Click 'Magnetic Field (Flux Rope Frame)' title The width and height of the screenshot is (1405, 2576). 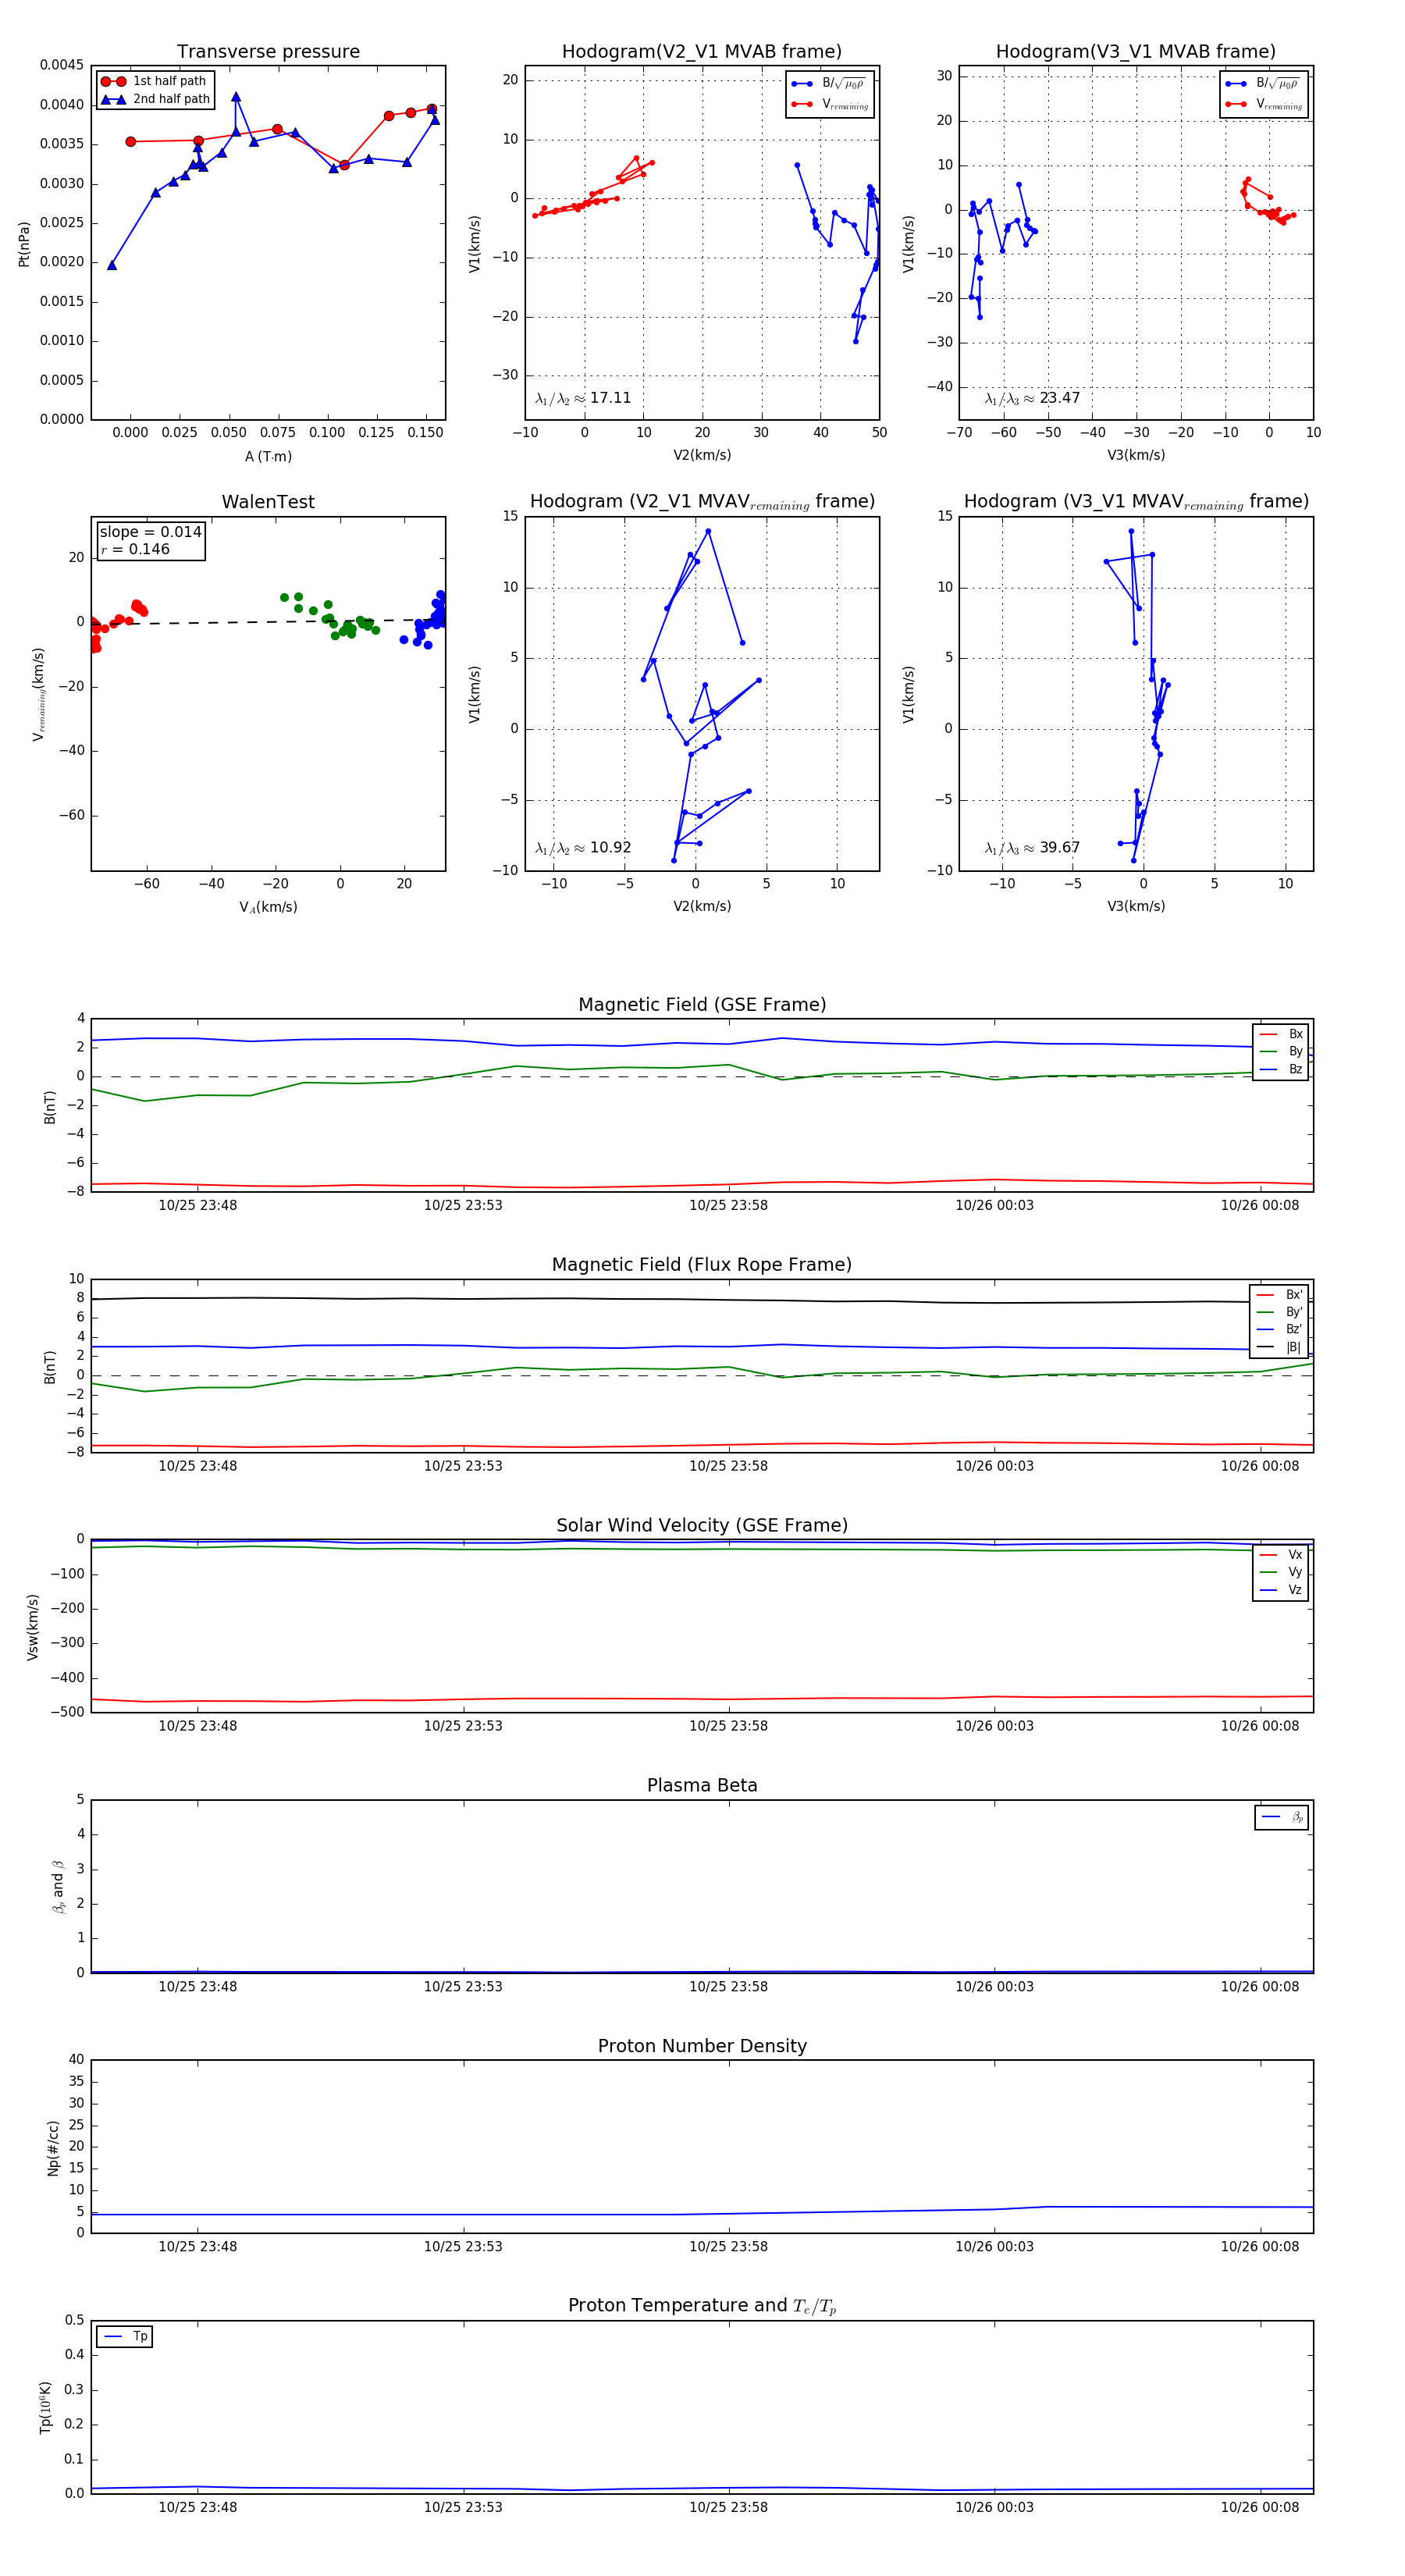pos(702,1265)
